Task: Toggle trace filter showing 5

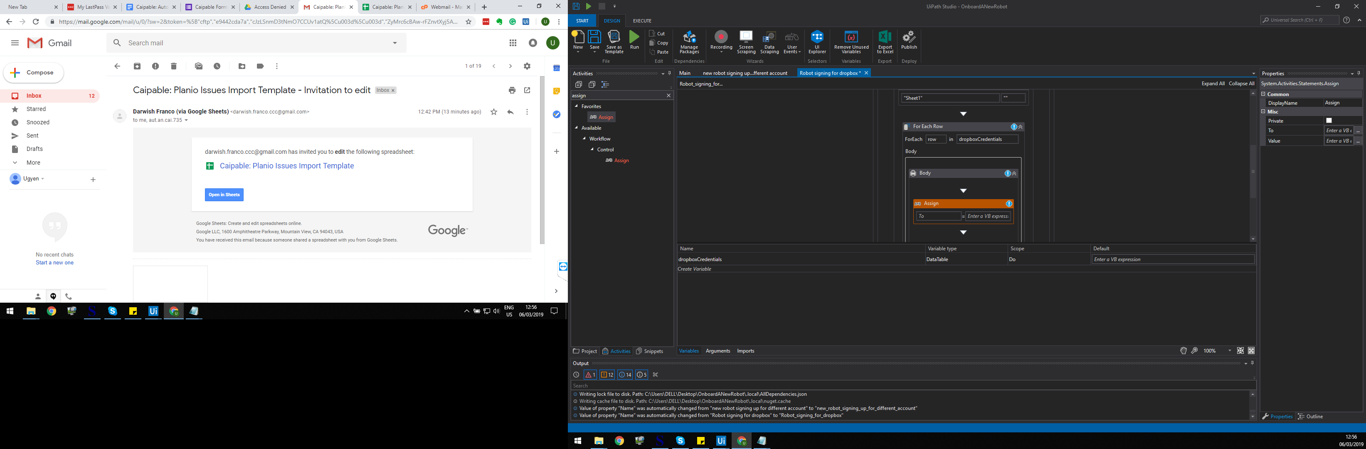Action: (x=641, y=375)
